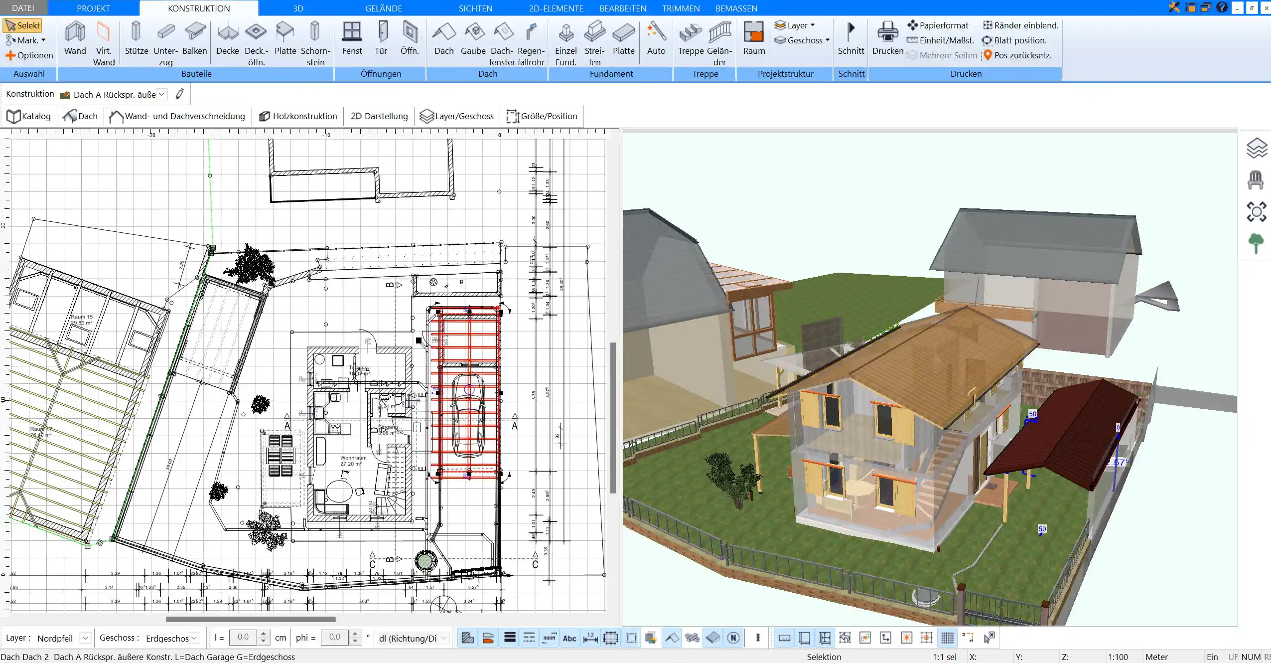
Task: Increase the phi value with stepper arrow
Action: [355, 634]
